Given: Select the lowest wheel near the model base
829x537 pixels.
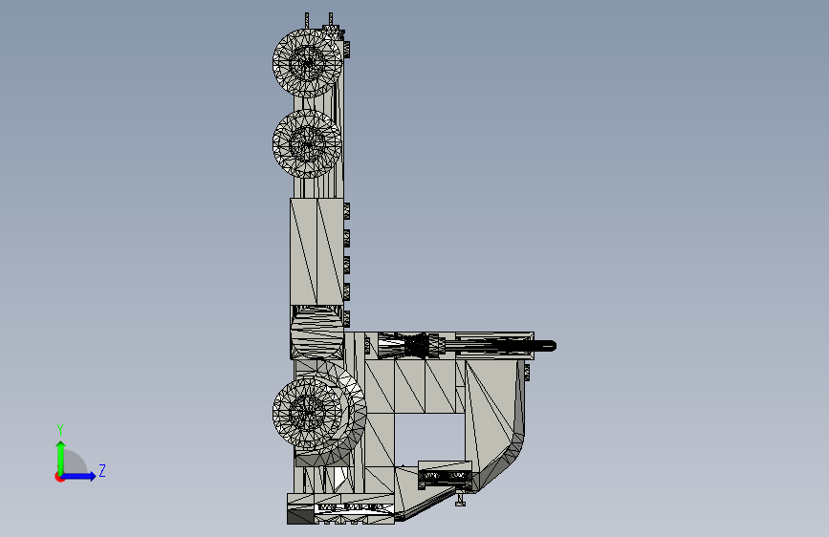Looking at the screenshot, I should (x=307, y=414).
